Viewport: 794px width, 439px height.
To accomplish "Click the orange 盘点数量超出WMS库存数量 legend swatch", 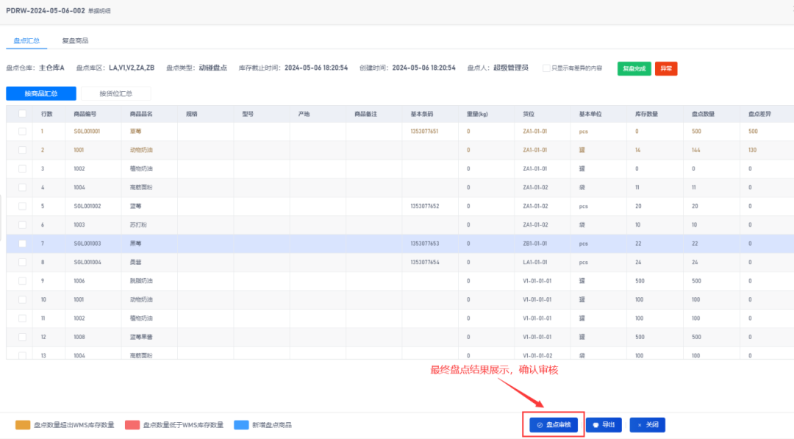I will pyautogui.click(x=23, y=425).
